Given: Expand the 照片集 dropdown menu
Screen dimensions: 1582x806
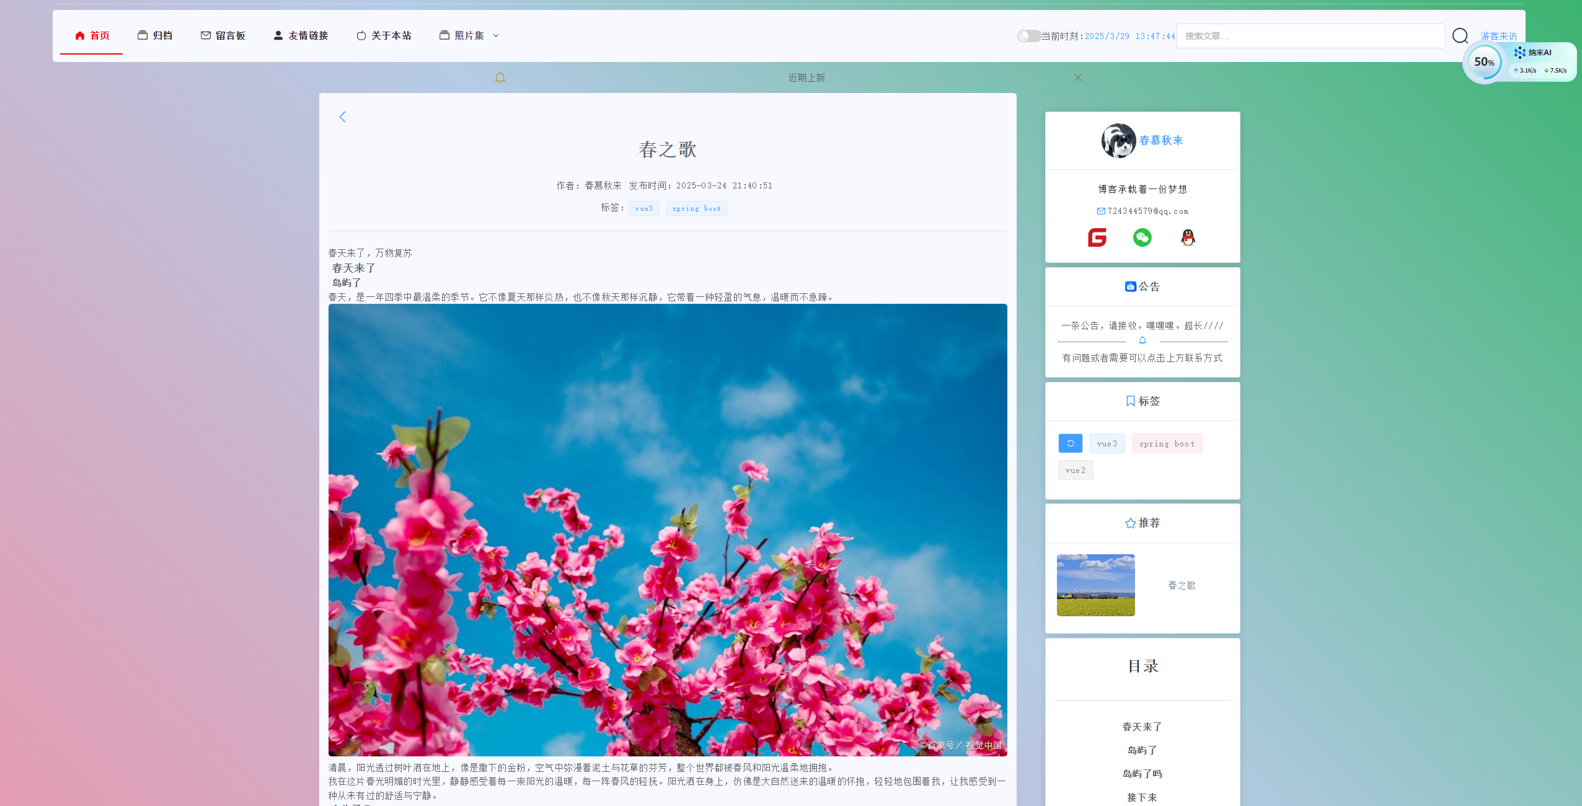Looking at the screenshot, I should click(x=469, y=35).
